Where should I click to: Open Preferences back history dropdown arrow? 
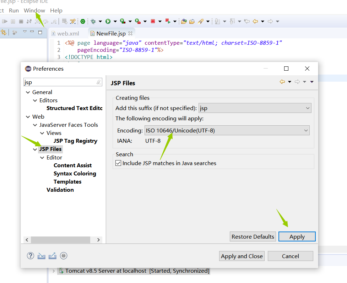tap(290, 82)
